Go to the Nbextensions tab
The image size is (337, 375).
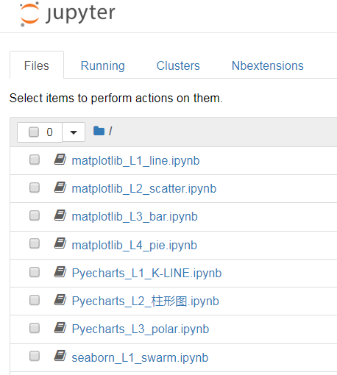tap(268, 65)
